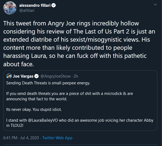
Task: Open the @AngryJoeShow handle
Action: click(55, 76)
